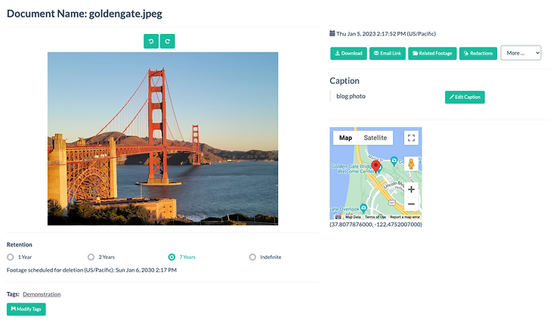The width and height of the screenshot is (559, 323).
Task: Select 2 Years retention
Action: [91, 257]
